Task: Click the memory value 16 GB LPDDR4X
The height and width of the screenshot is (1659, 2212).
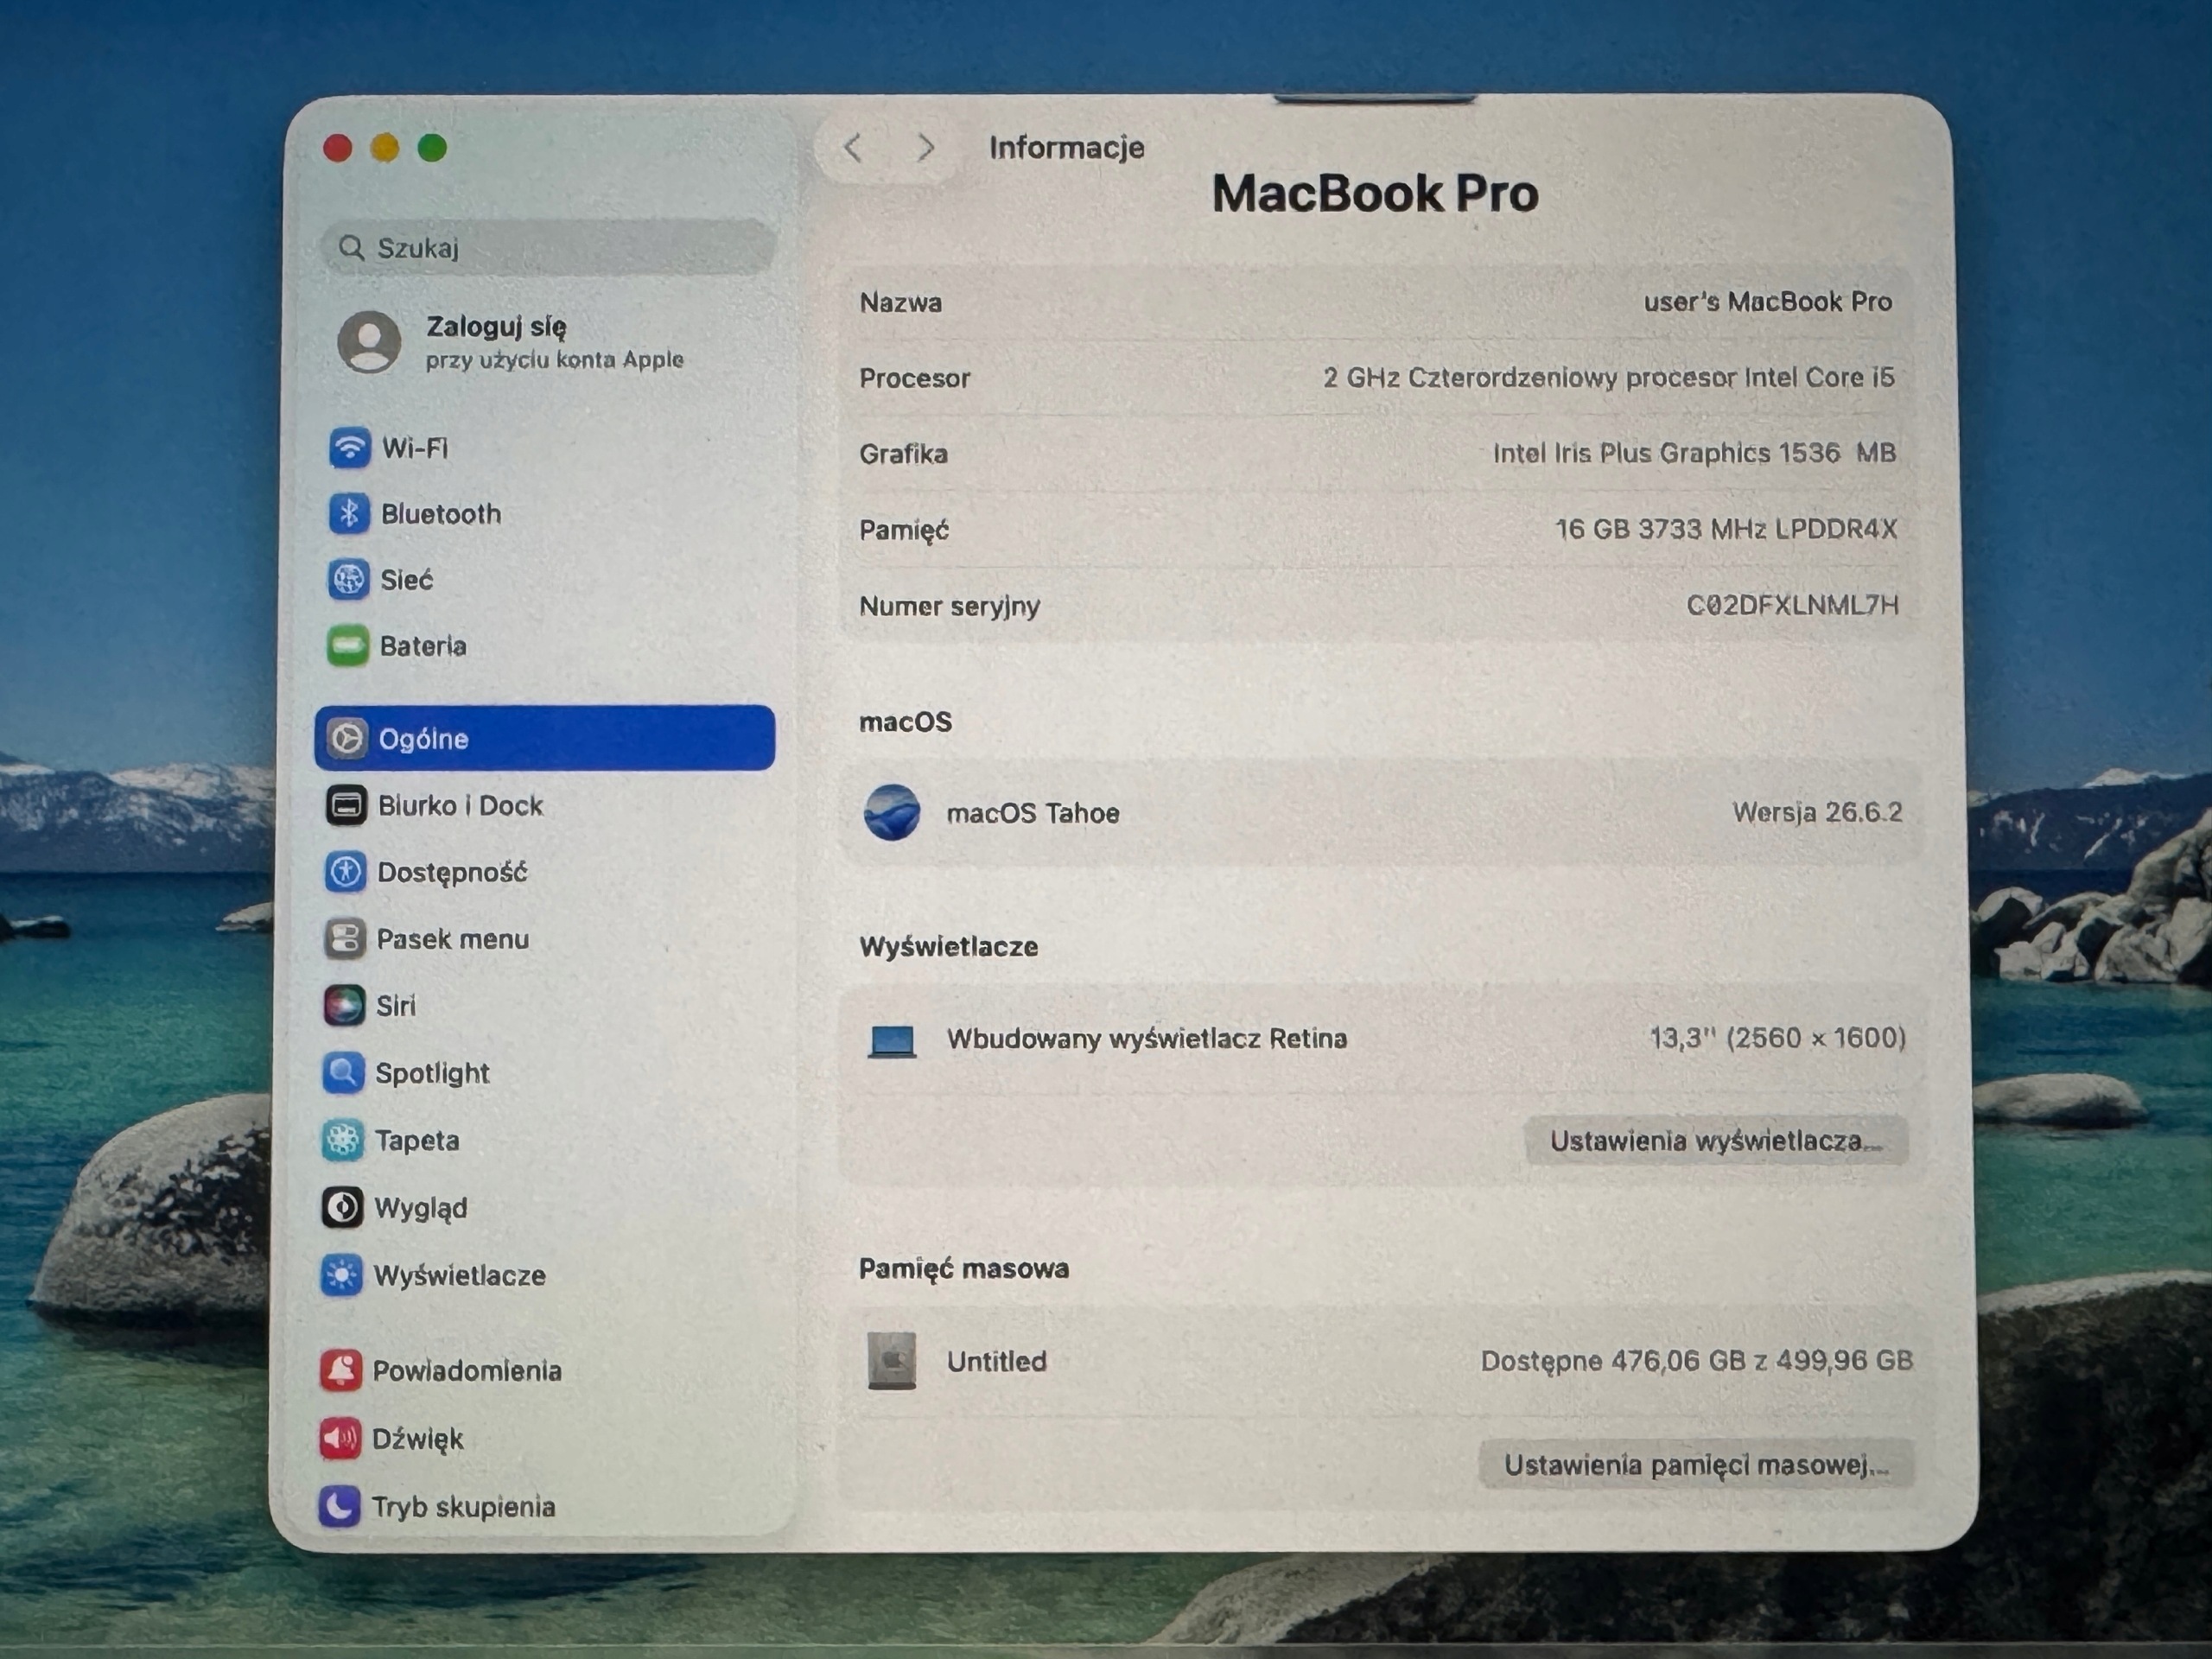Action: (x=1726, y=528)
